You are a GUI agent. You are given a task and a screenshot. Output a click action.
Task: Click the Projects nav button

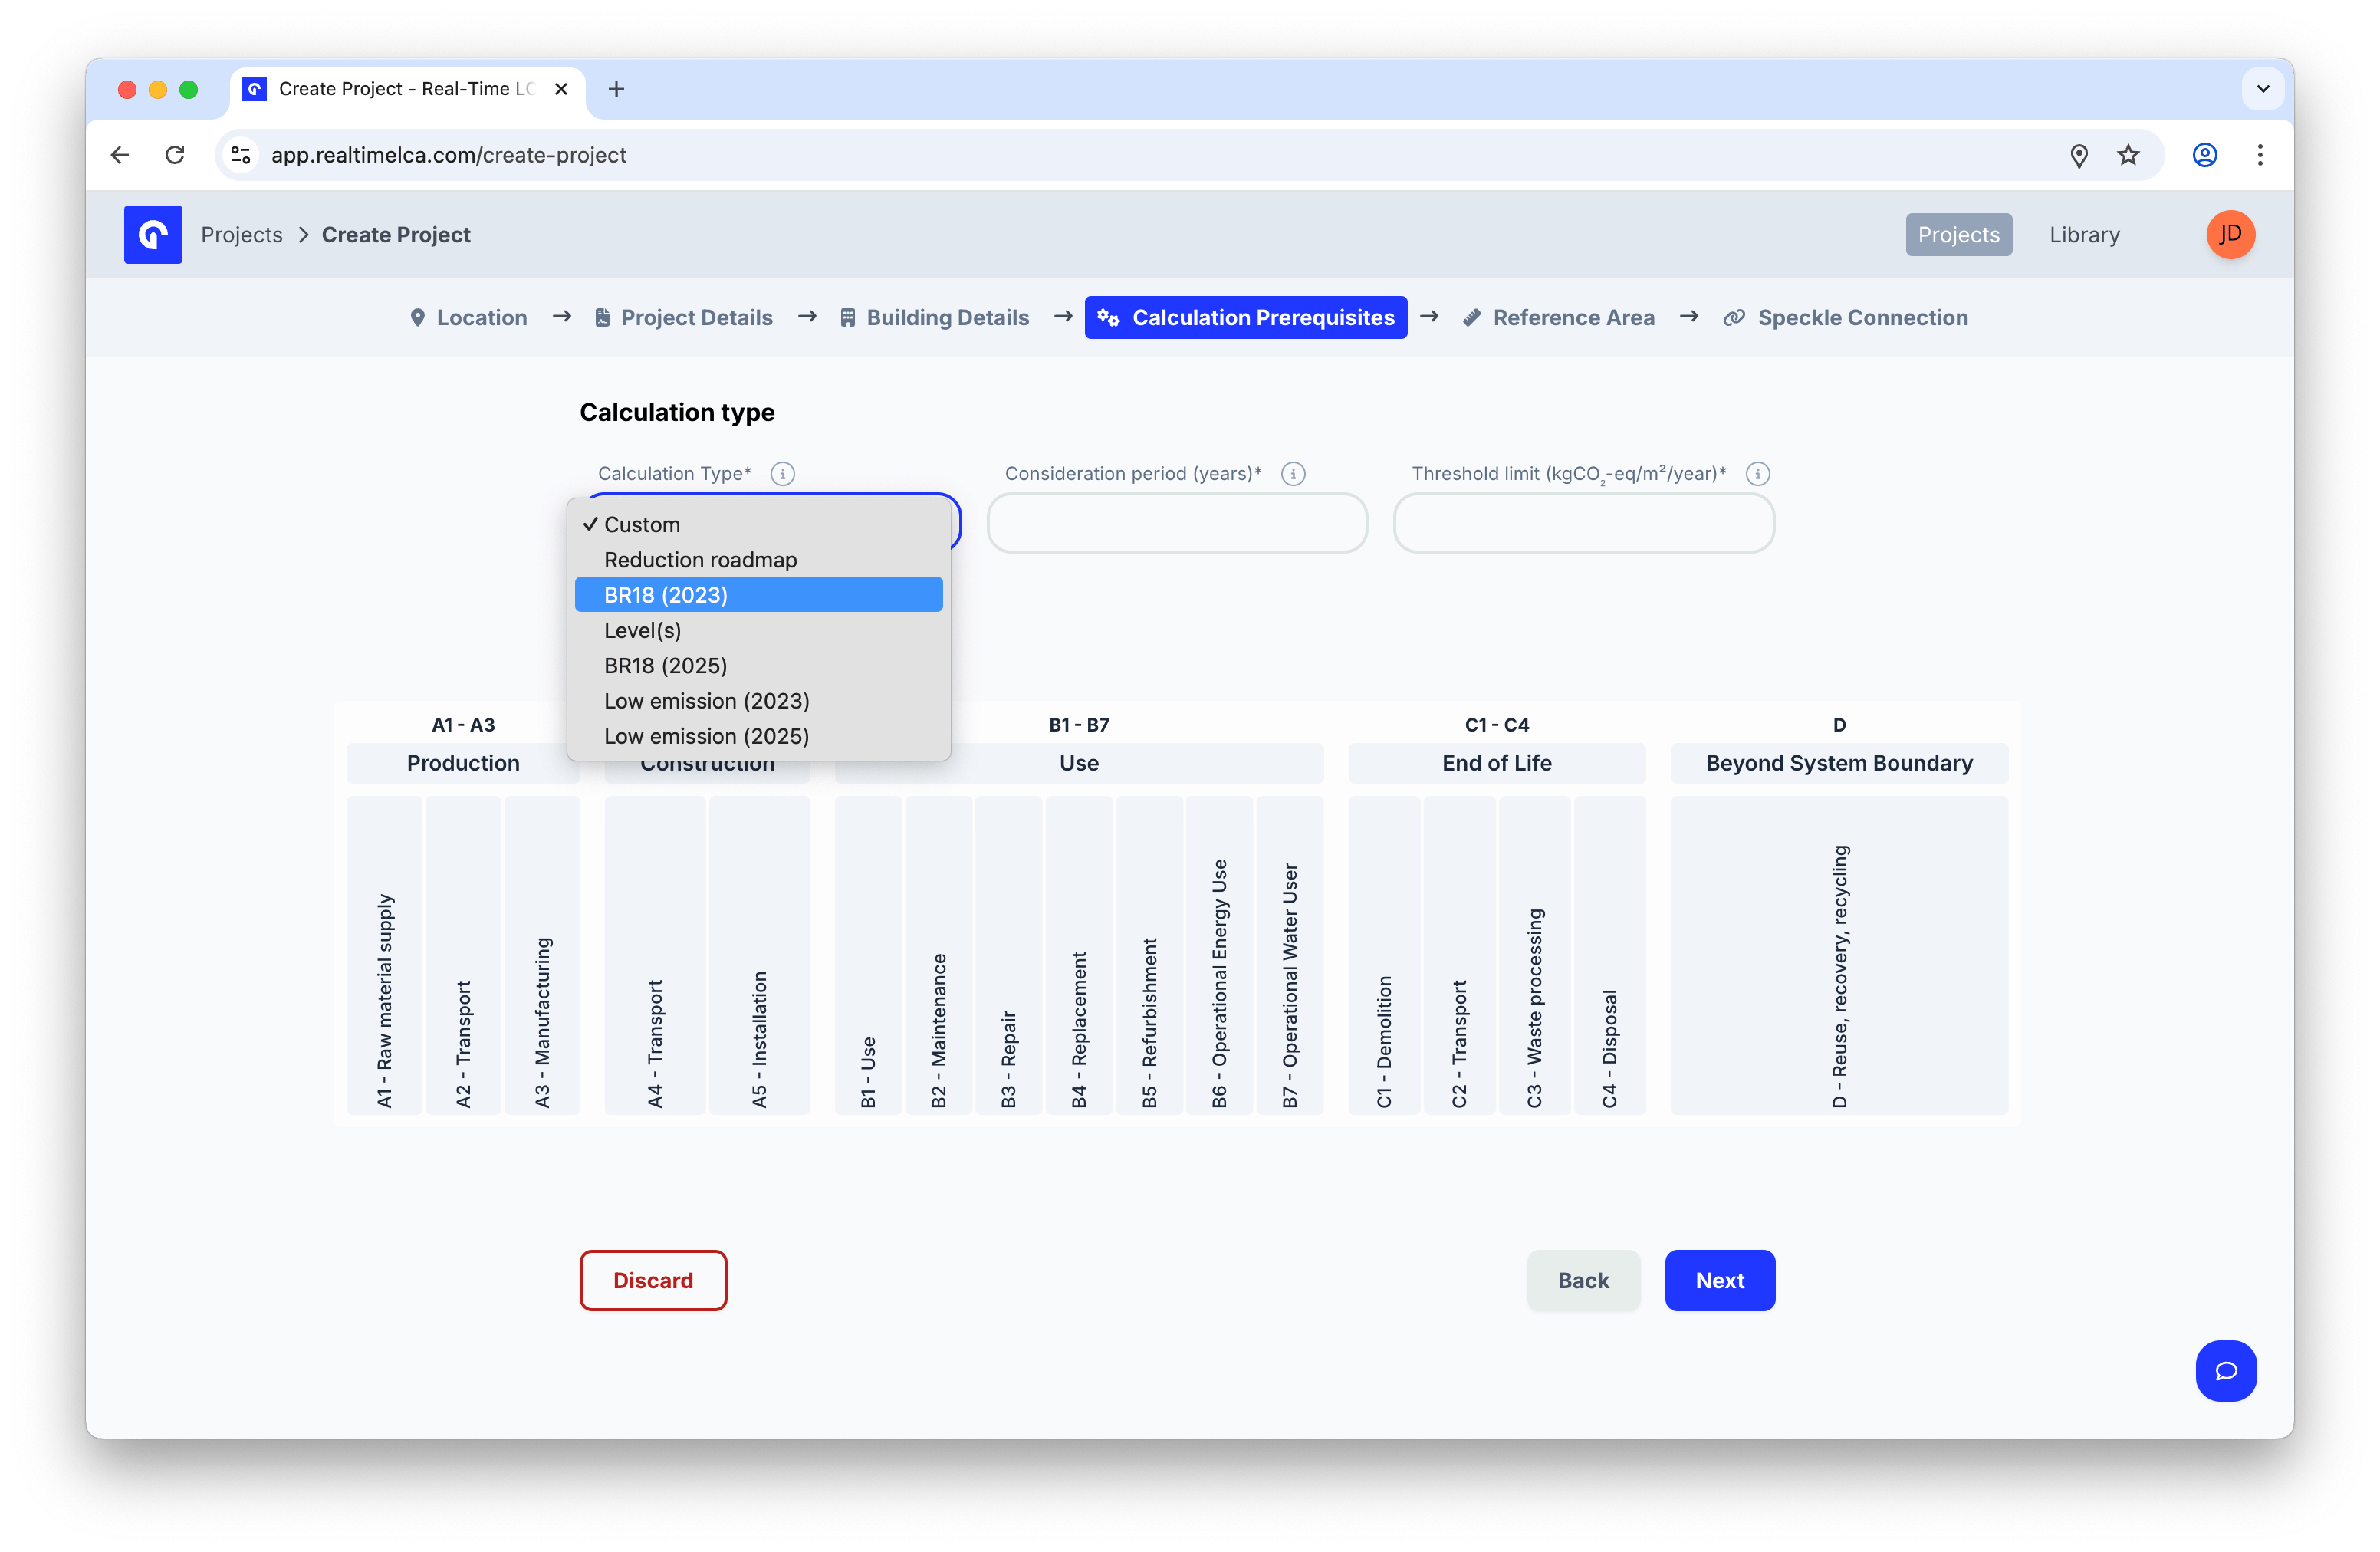[1958, 234]
